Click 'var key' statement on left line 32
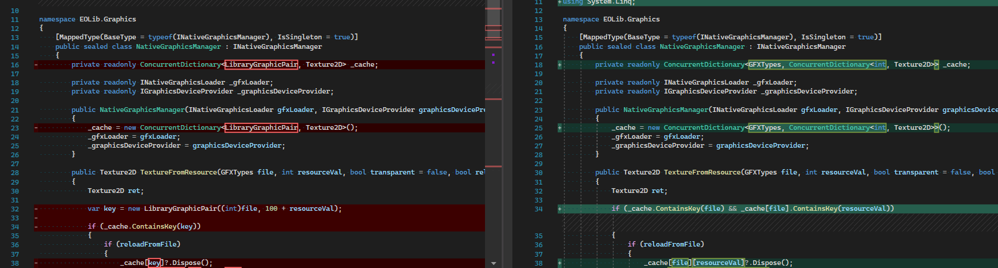The width and height of the screenshot is (998, 268). click(x=214, y=208)
